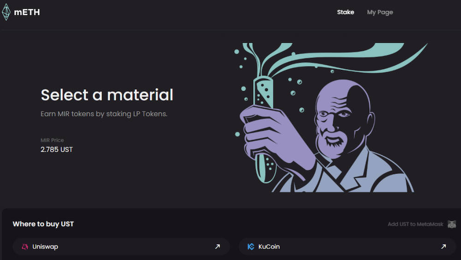Click the mETH Ethereum diamond logo icon
The height and width of the screenshot is (260, 461).
point(6,12)
